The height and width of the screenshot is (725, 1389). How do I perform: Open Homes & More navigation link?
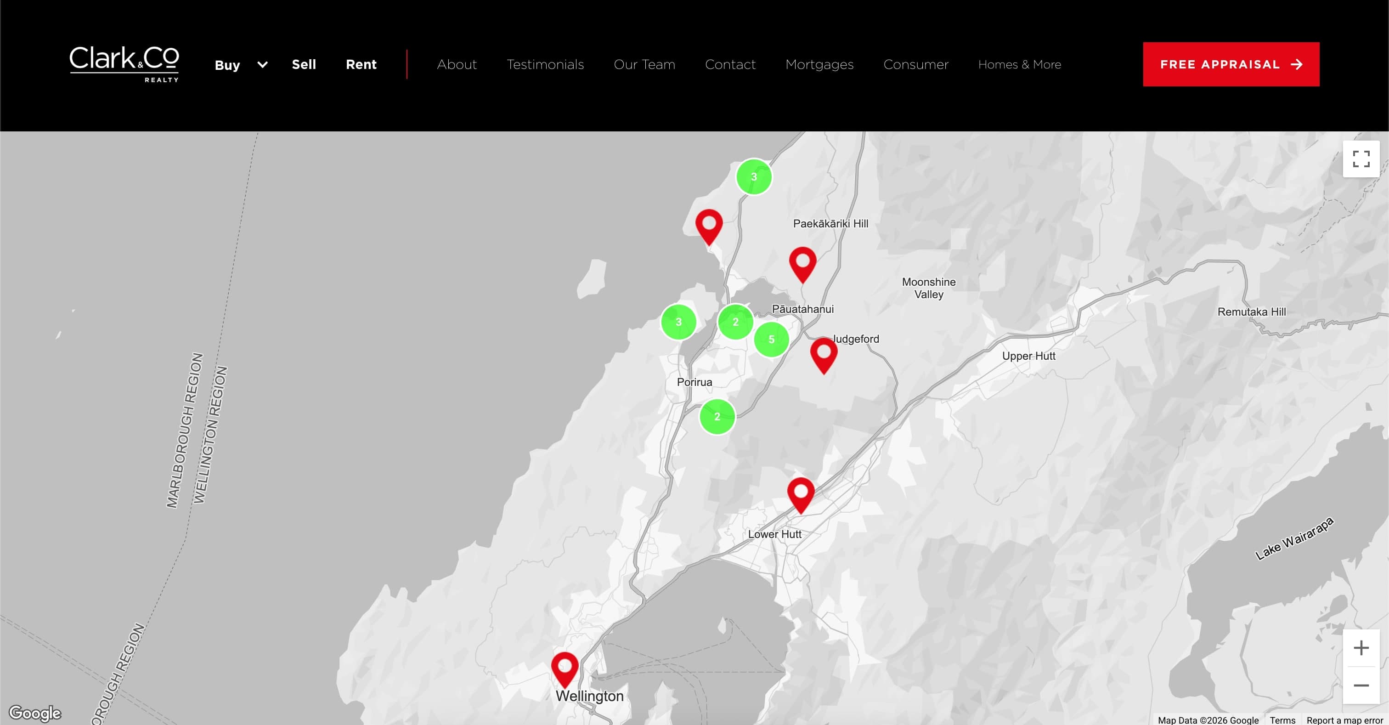pos(1019,65)
